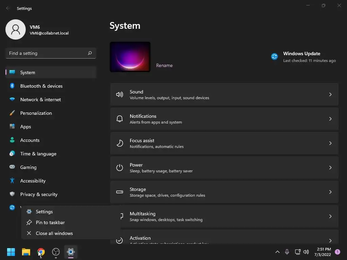Click the Time & language globe icon
Viewport: 347px width, 260px height.
pyautogui.click(x=12, y=153)
